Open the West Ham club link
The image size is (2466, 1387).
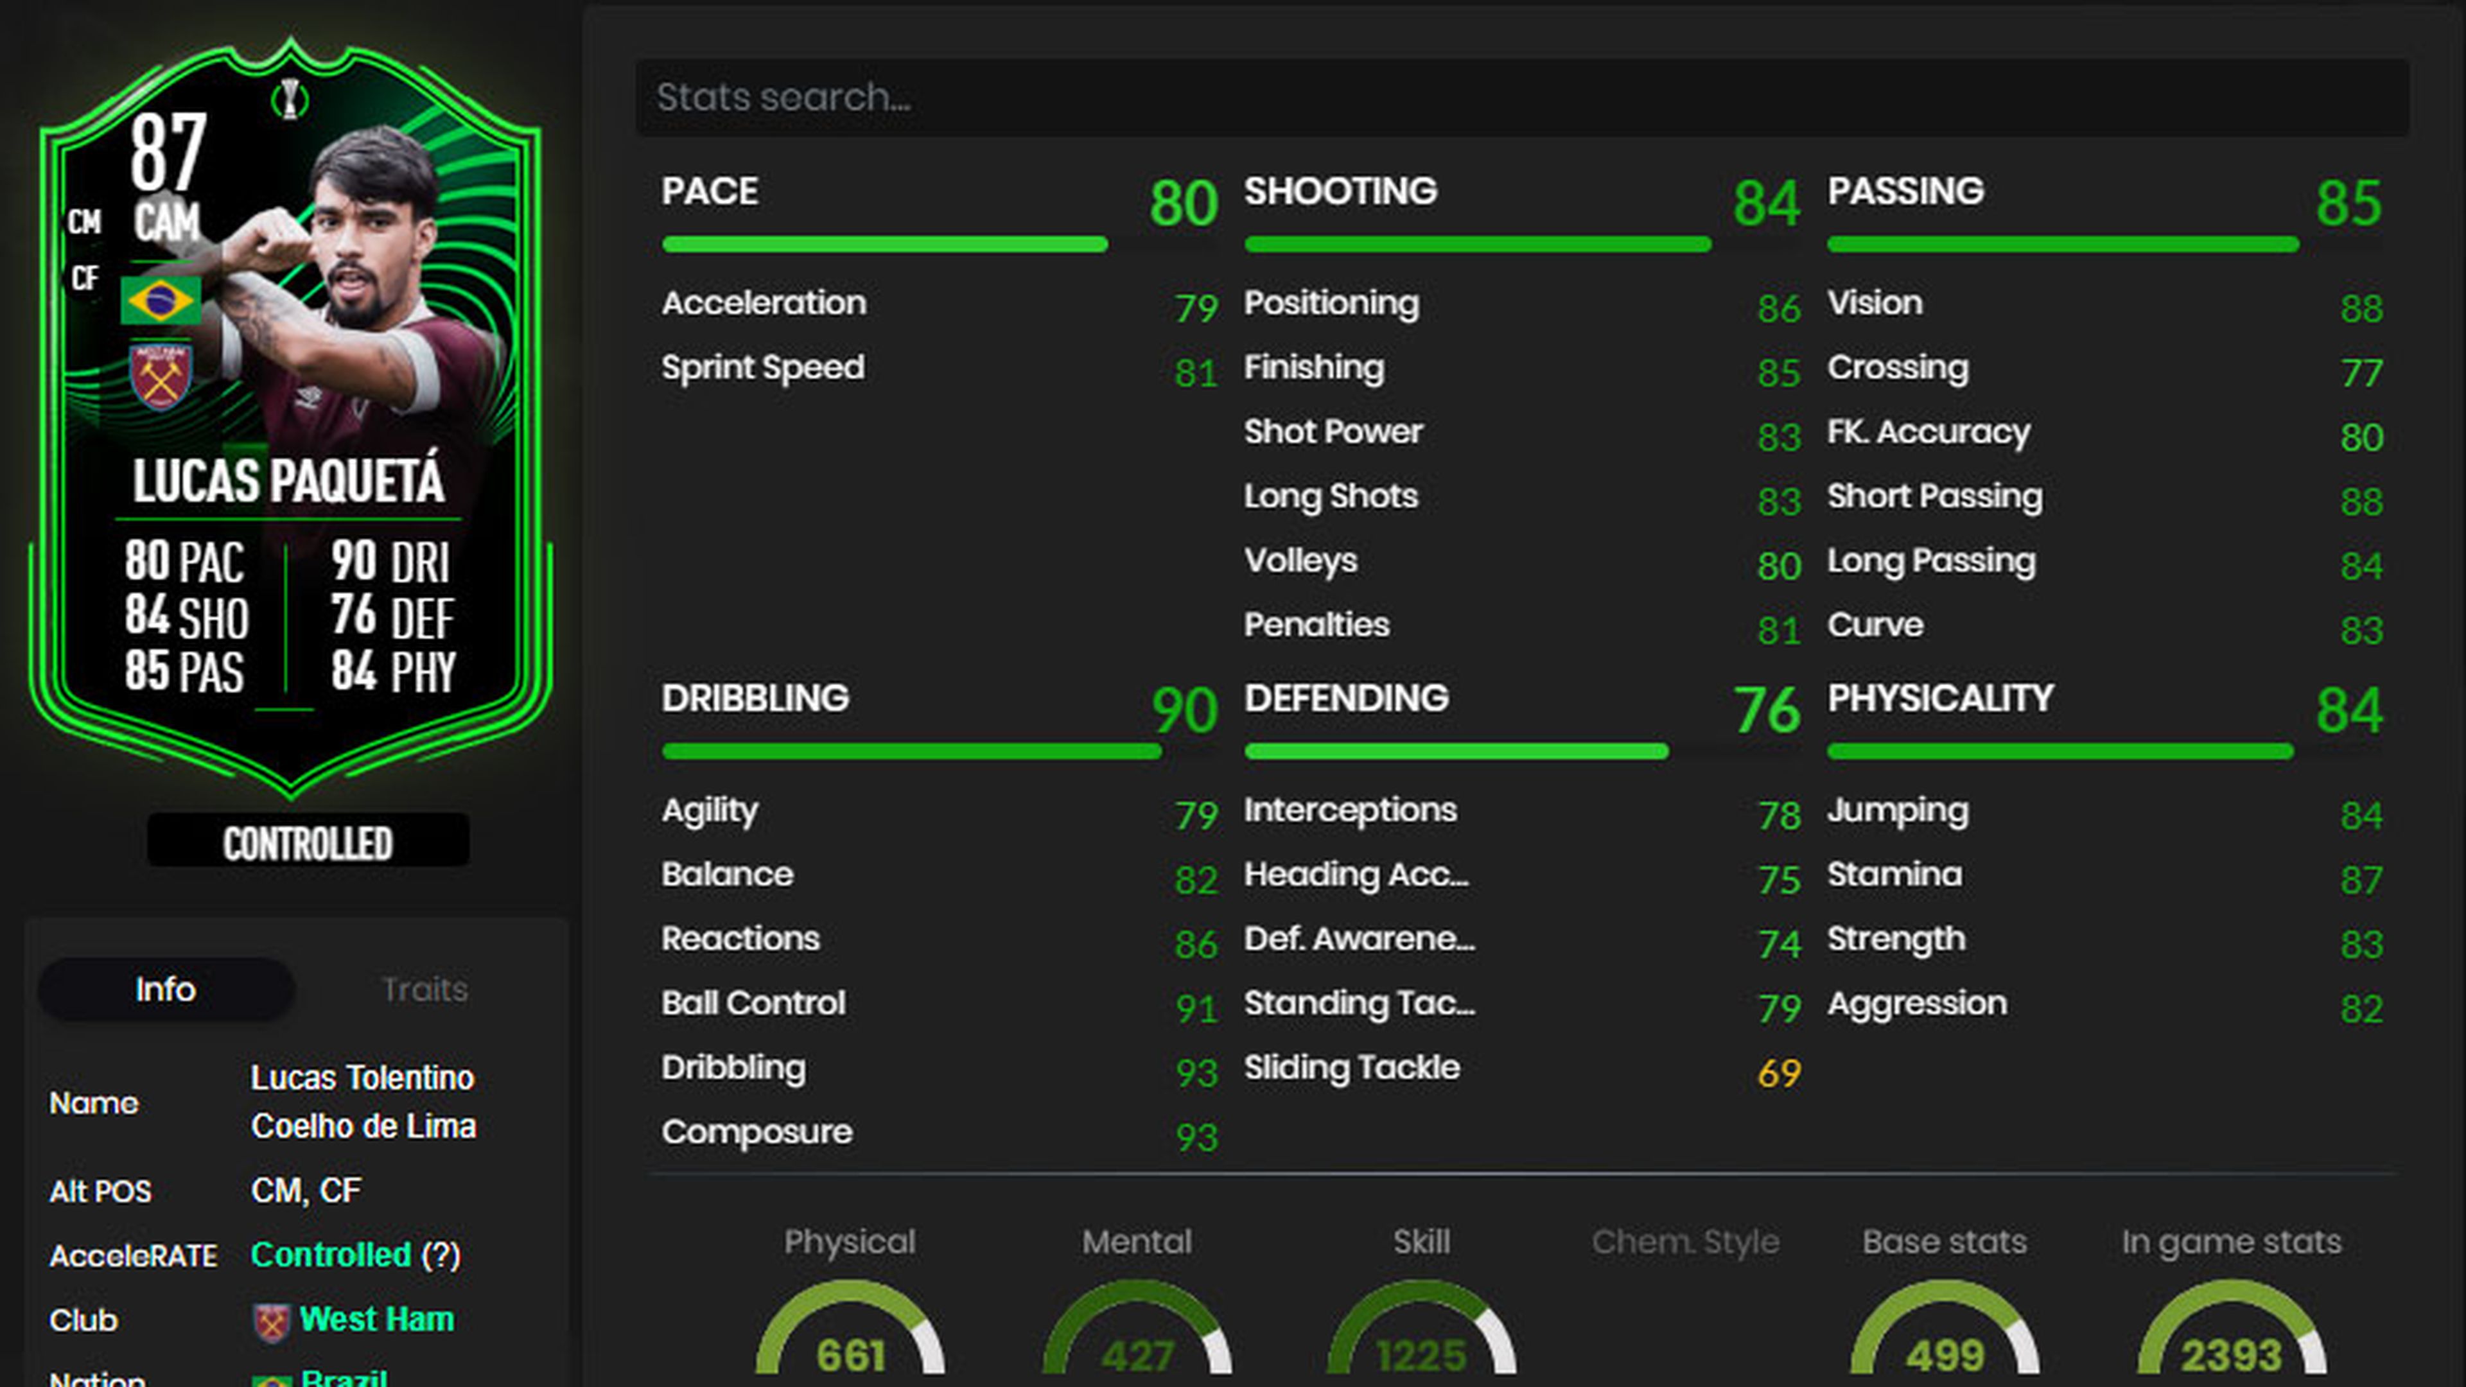(x=376, y=1319)
